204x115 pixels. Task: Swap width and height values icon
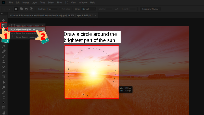[117, 9]
